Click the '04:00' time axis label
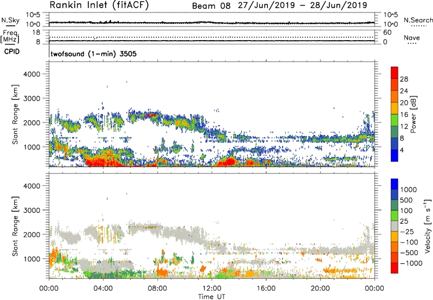The height and width of the screenshot is (300, 433). coord(103,289)
